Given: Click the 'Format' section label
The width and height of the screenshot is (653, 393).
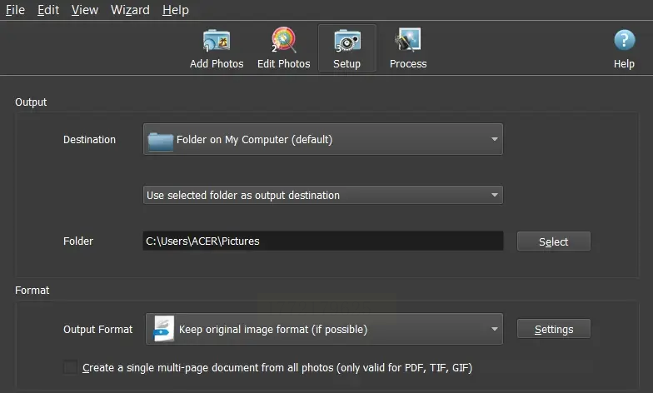Looking at the screenshot, I should (32, 290).
